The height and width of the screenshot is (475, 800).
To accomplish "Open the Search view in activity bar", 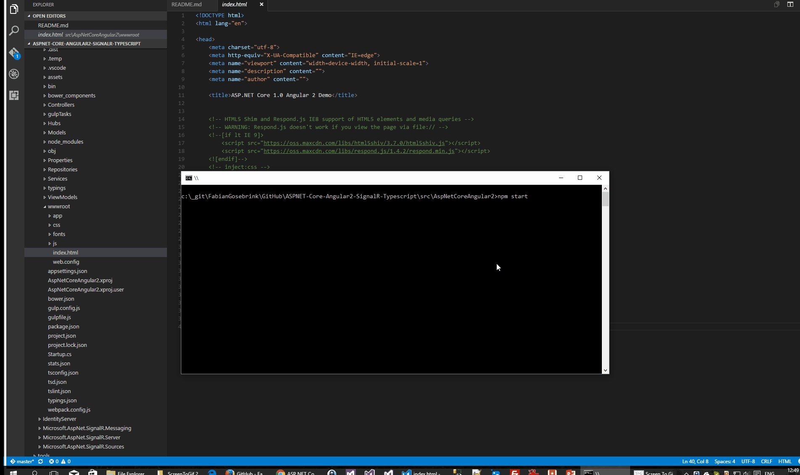I will [14, 31].
